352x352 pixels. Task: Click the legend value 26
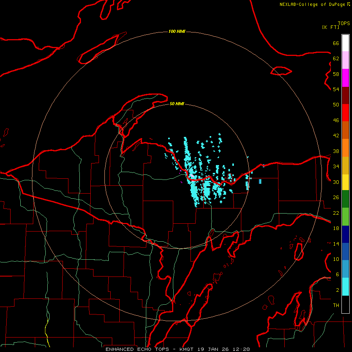coord(336,198)
